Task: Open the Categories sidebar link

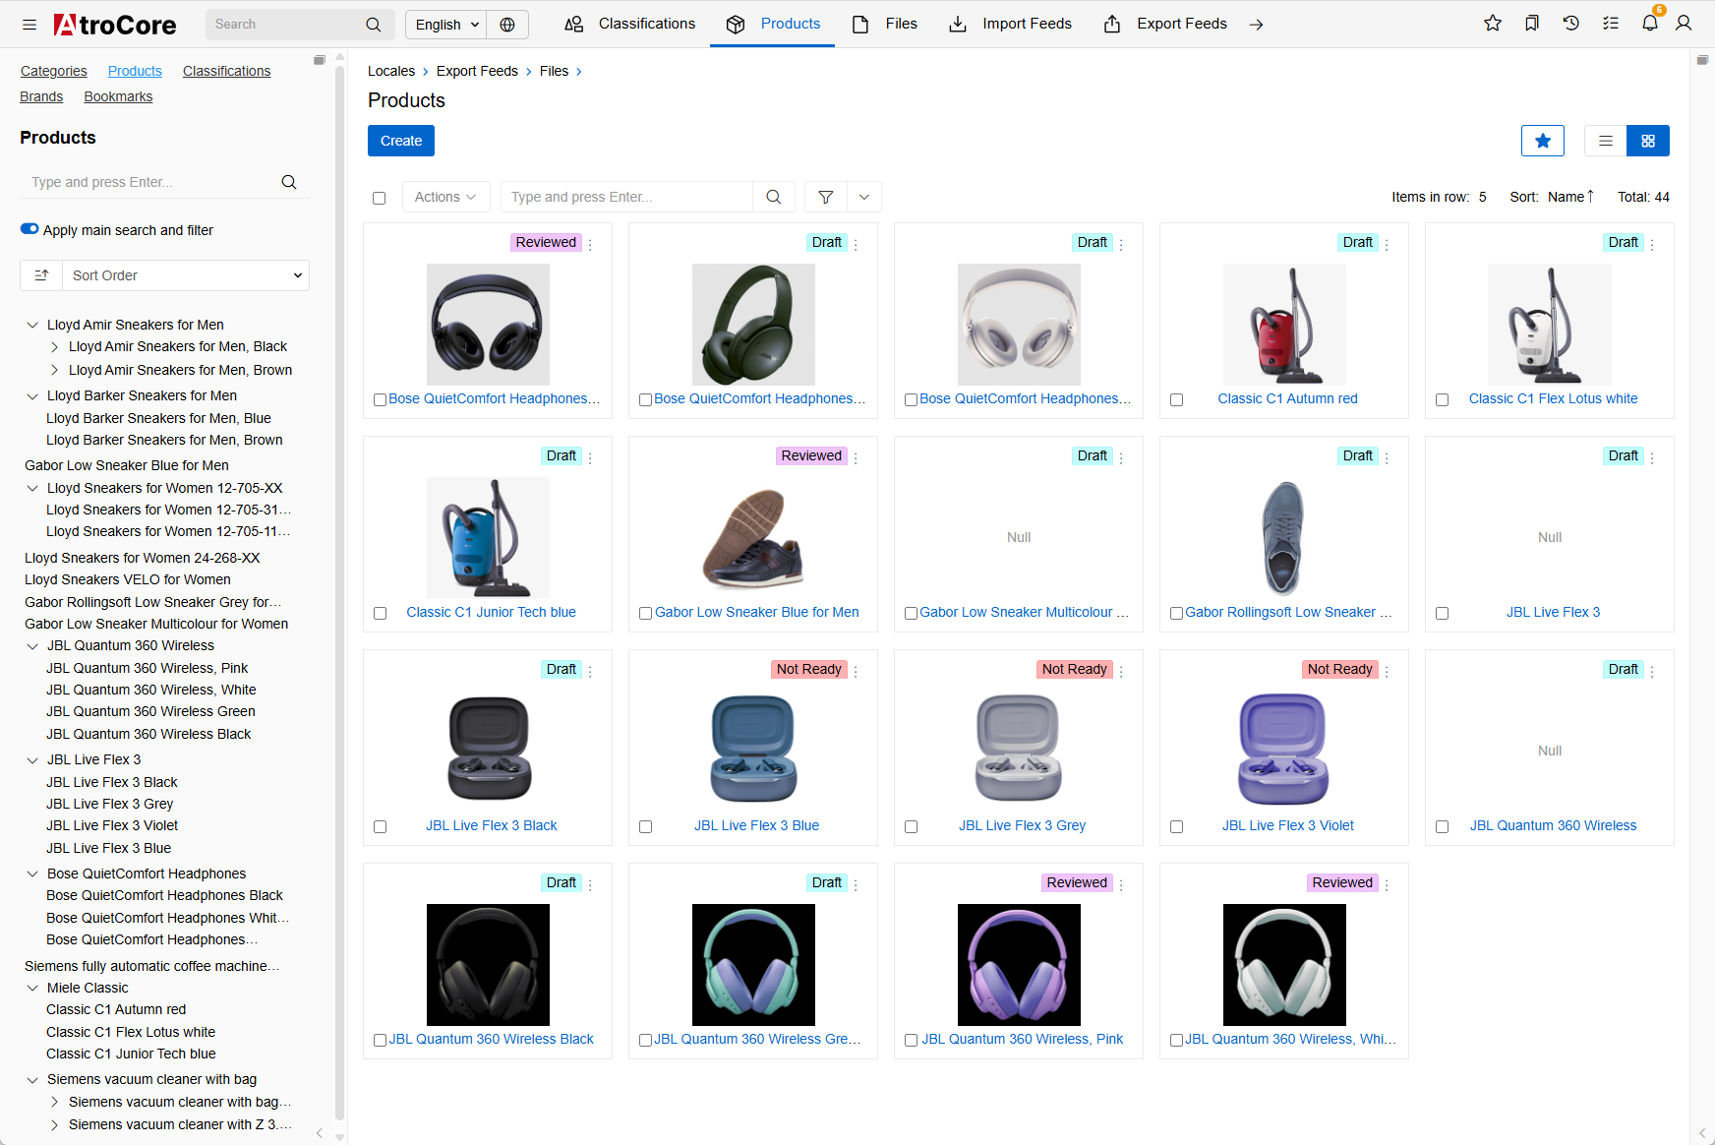Action: point(54,71)
